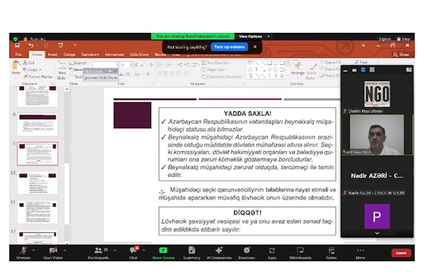The image size is (424, 279).
Task: Expand video options arrow next to Start Video
Action: coord(65,250)
